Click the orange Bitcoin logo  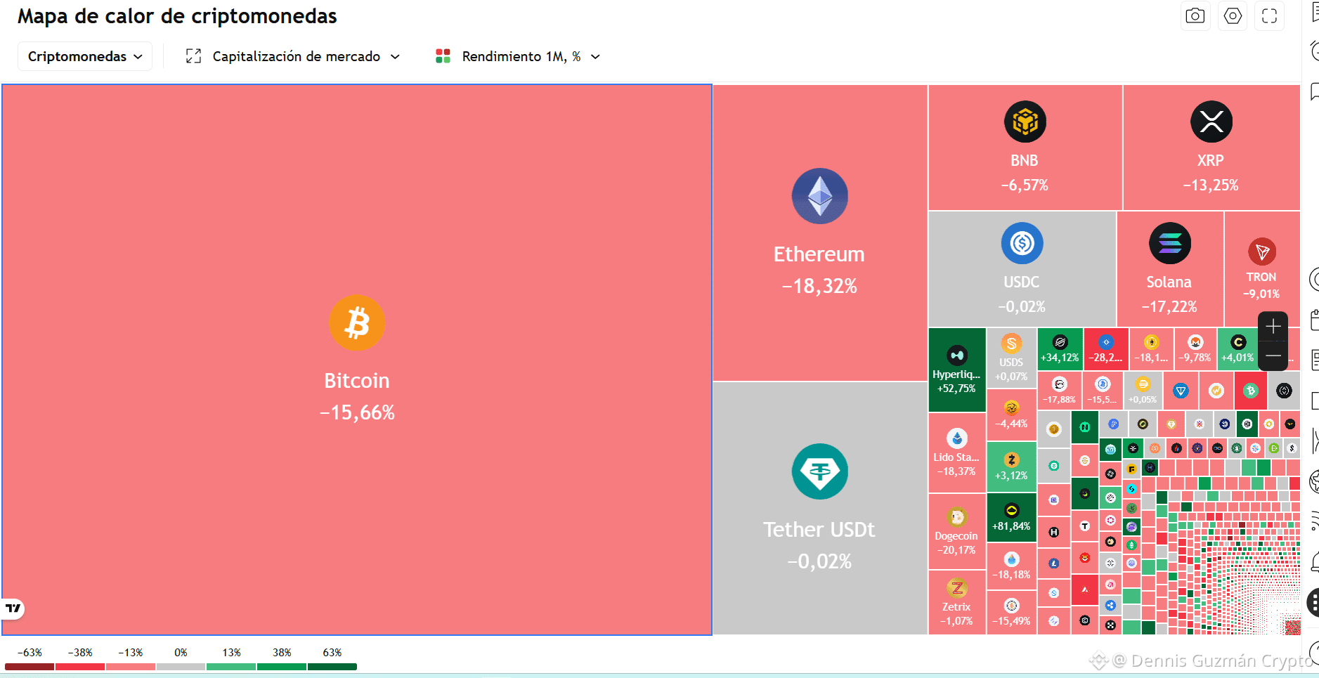[357, 323]
